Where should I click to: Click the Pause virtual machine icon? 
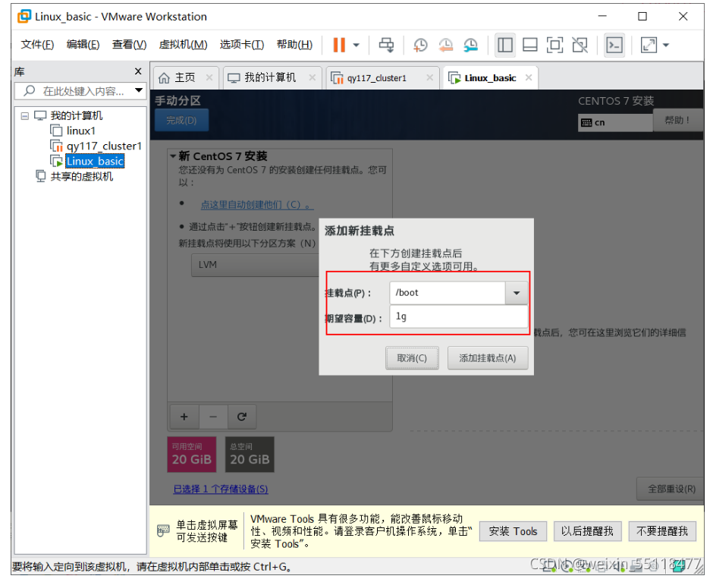[339, 45]
